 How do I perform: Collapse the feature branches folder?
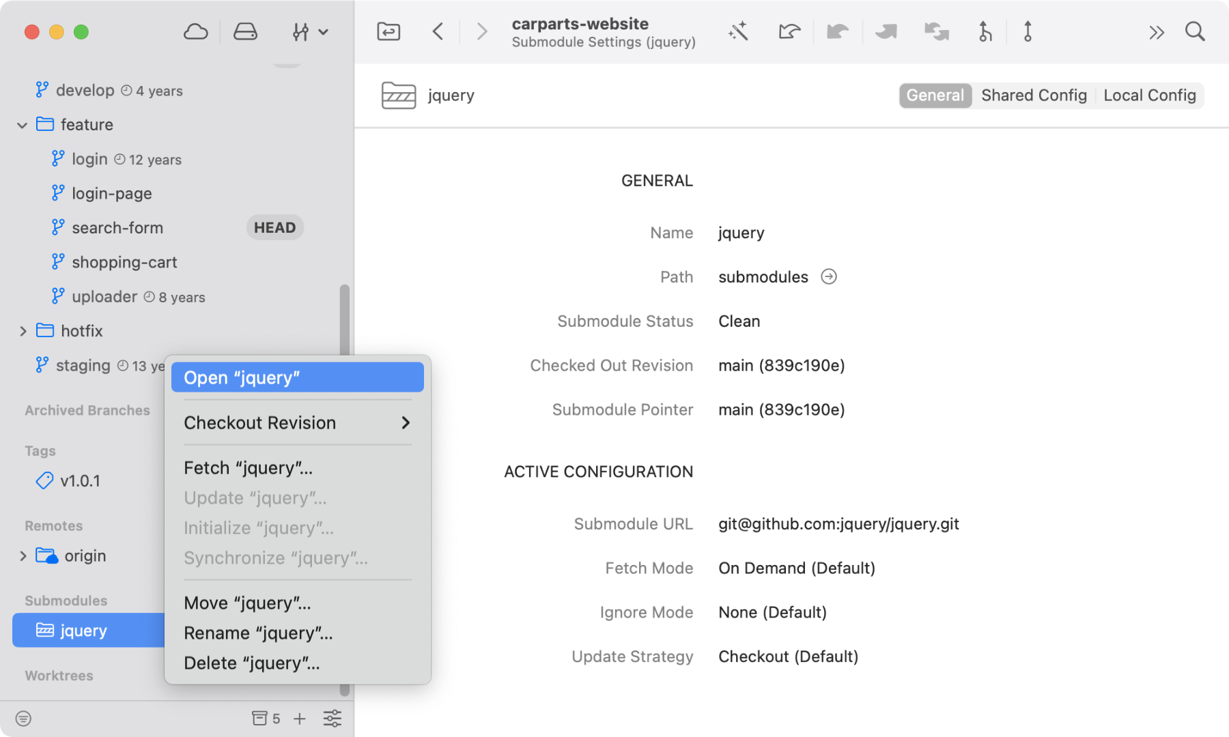tap(23, 125)
